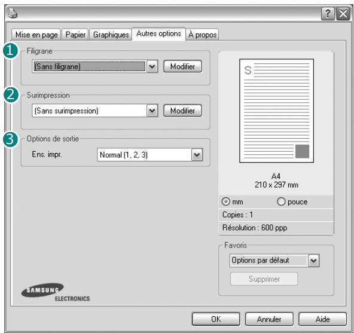The image size is (354, 333).
Task: Click the 210 x 297 mm text
Action: tap(276, 185)
